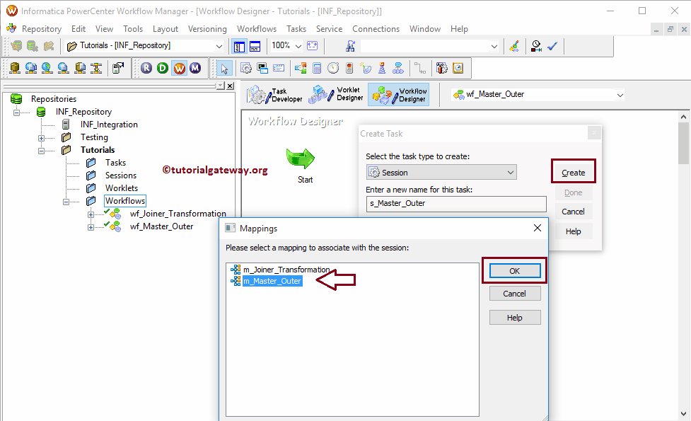Viewport: 691px width, 421px height.
Task: Open the wf_Master_Outer workflow dropdown
Action: [620, 95]
